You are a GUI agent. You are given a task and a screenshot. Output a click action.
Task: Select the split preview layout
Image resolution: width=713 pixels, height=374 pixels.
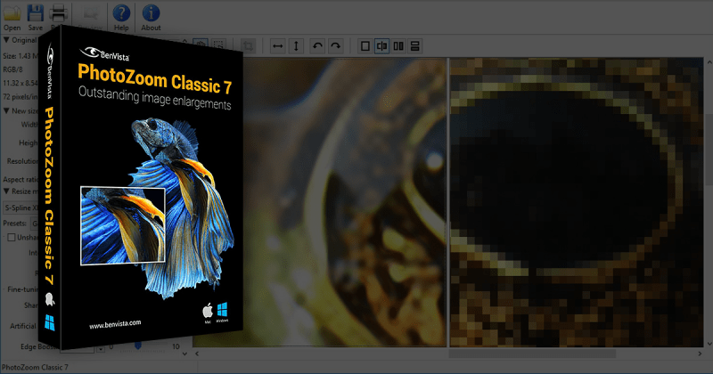click(381, 45)
